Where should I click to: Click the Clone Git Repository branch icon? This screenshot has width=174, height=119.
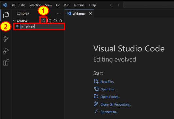(96, 104)
